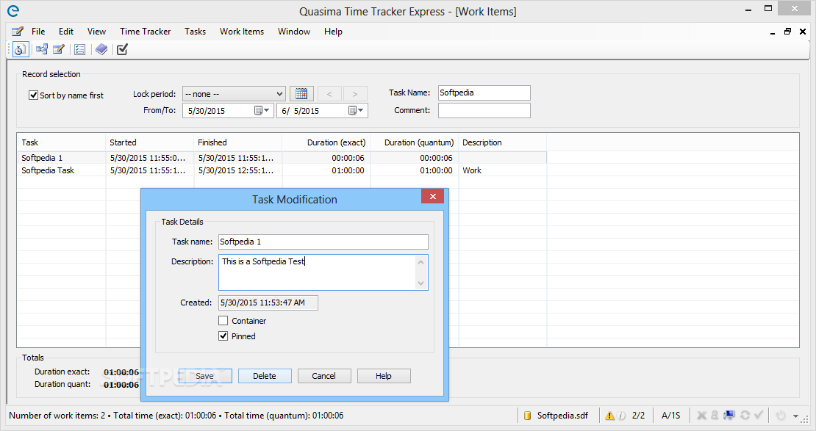Viewport: 816px width, 431px height.
Task: Click the dialog's Task name input field
Action: pyautogui.click(x=323, y=242)
